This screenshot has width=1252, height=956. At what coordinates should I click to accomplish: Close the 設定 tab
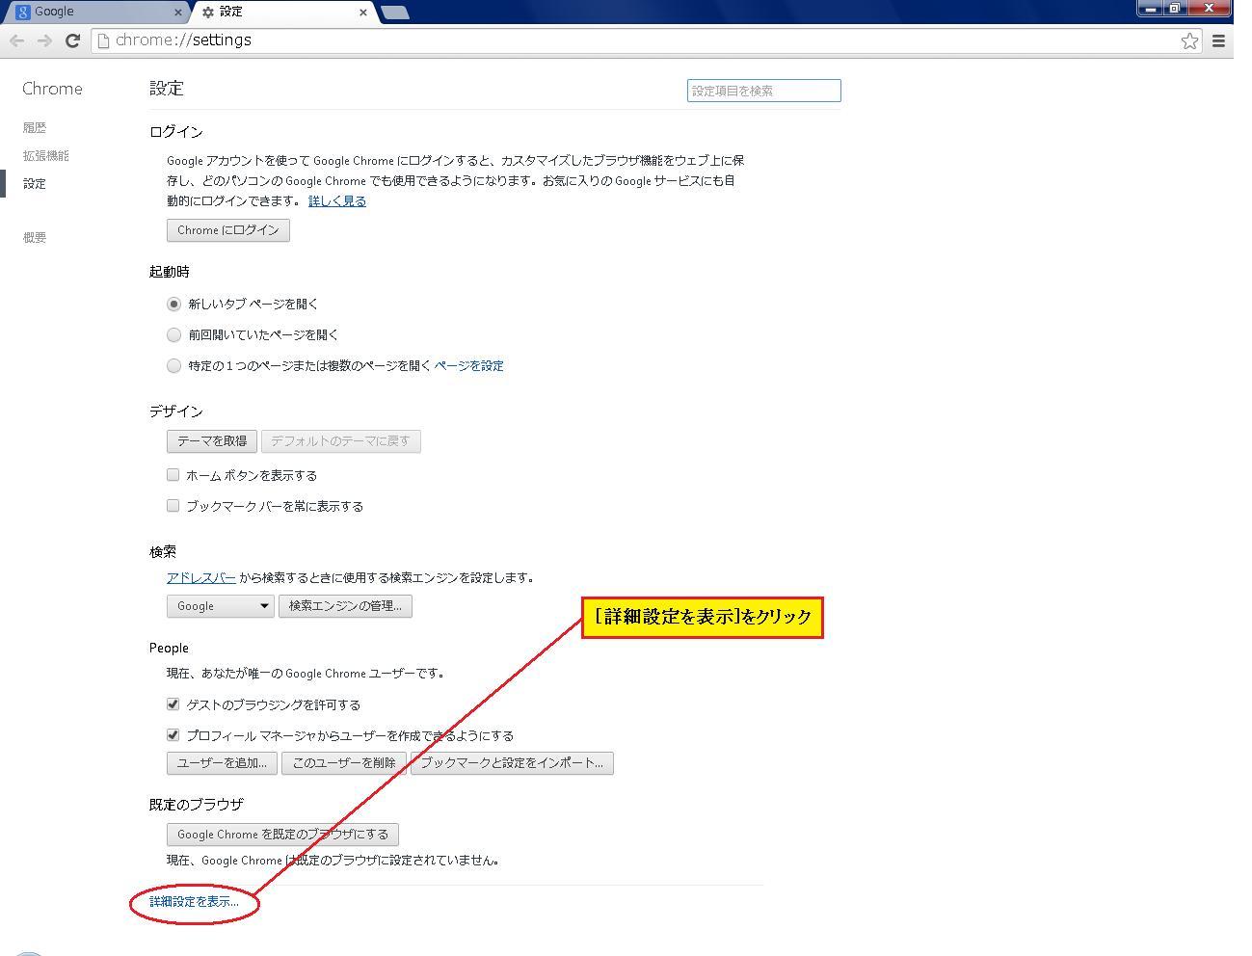(x=362, y=13)
